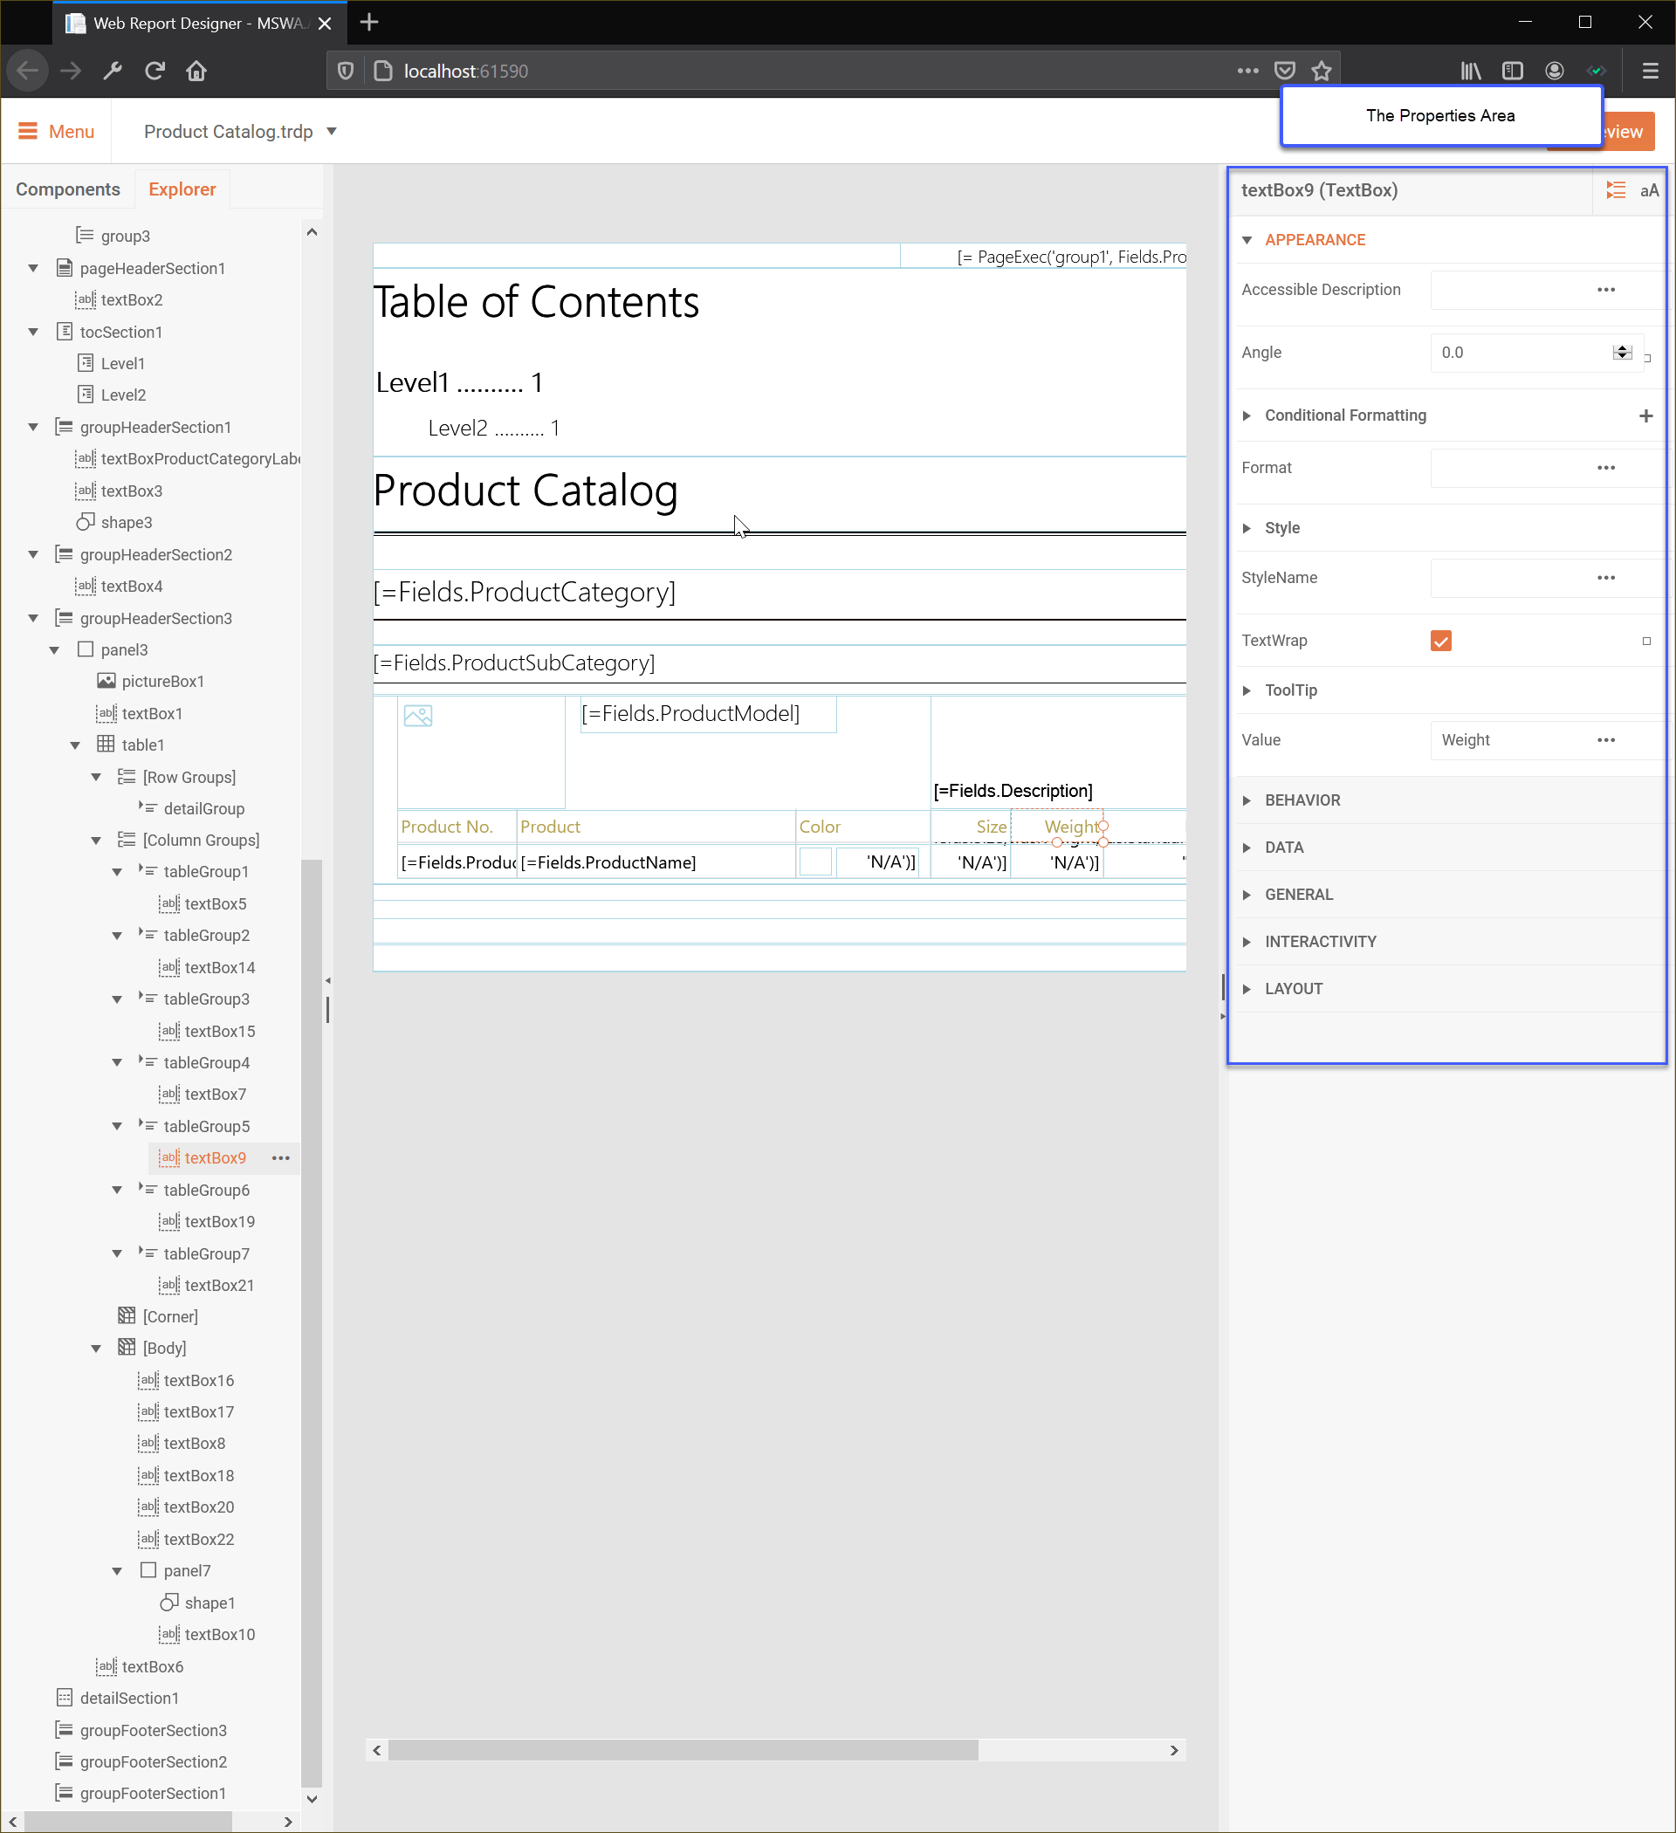Open the StyleName ellipsis editor
The height and width of the screenshot is (1833, 1676).
tap(1606, 577)
